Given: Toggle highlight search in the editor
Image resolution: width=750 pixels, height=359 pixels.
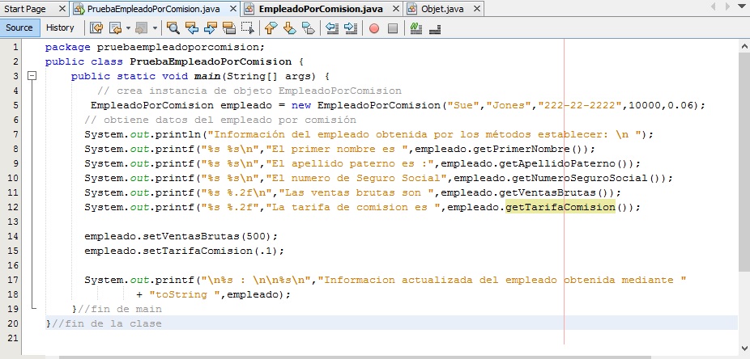Looking at the screenshot, I should [229, 28].
